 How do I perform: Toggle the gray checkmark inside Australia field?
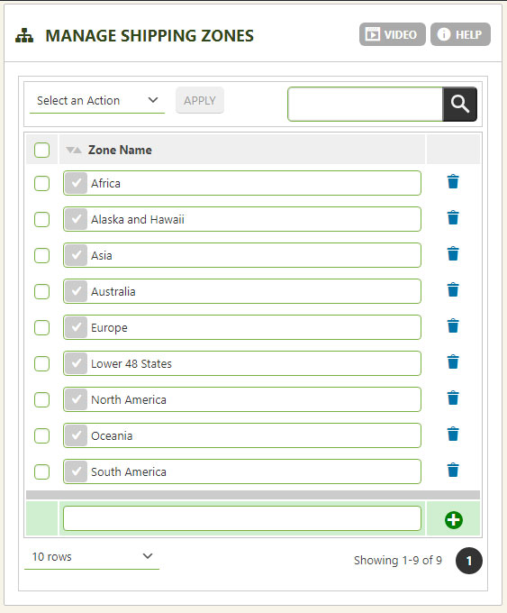click(x=77, y=291)
